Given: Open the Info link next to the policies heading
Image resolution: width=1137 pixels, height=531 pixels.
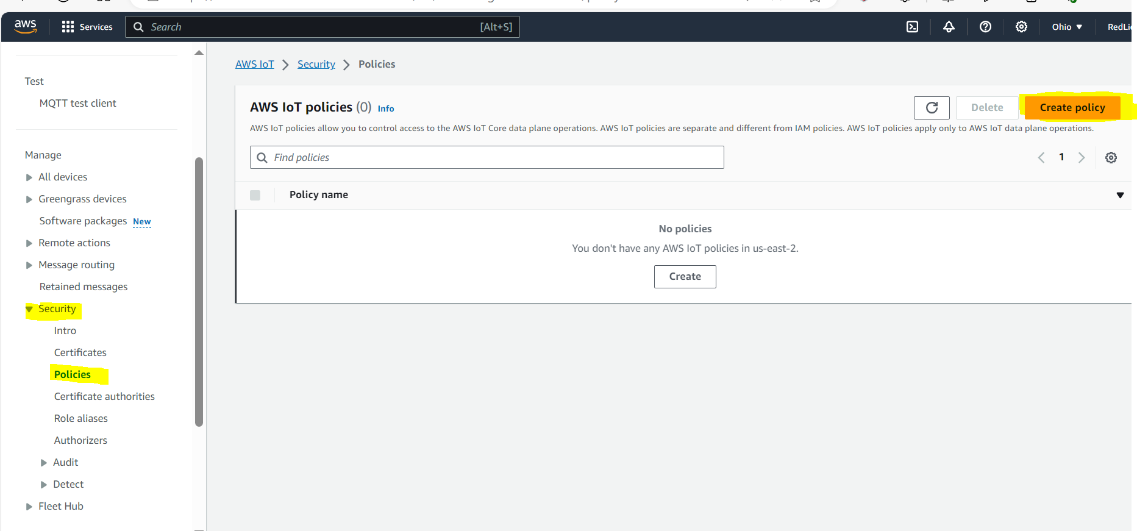Looking at the screenshot, I should point(386,109).
